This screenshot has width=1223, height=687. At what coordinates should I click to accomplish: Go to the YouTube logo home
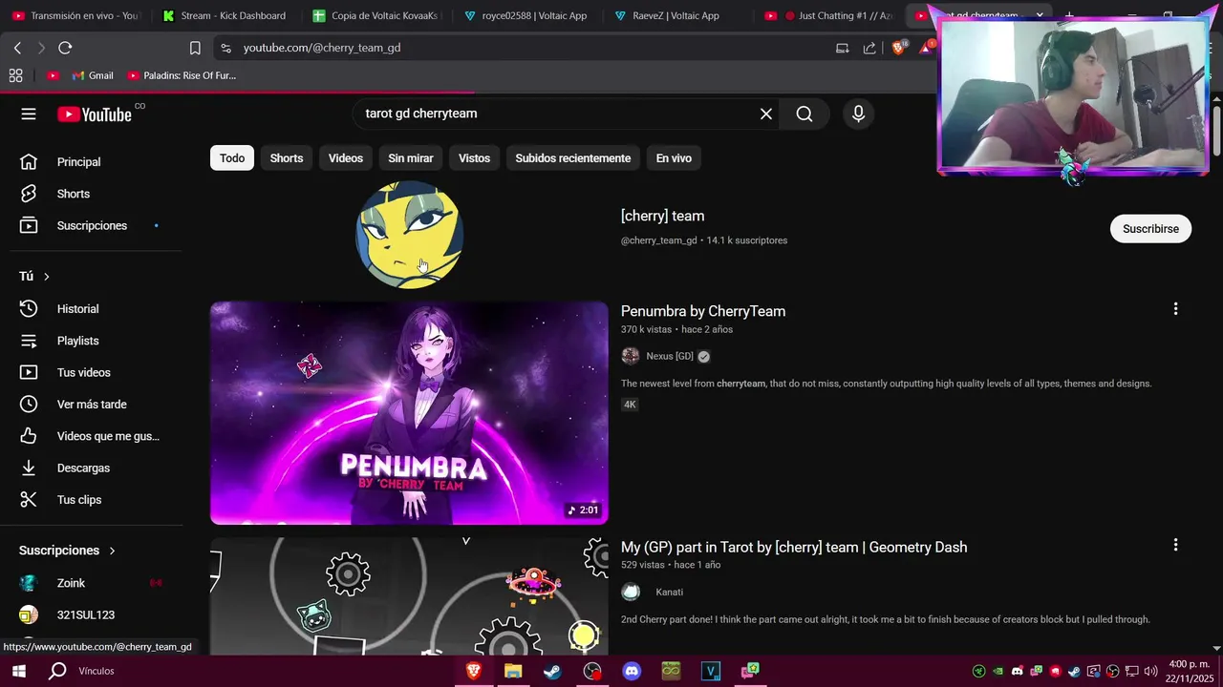(94, 114)
